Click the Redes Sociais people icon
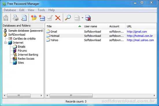 (x=15, y=58)
